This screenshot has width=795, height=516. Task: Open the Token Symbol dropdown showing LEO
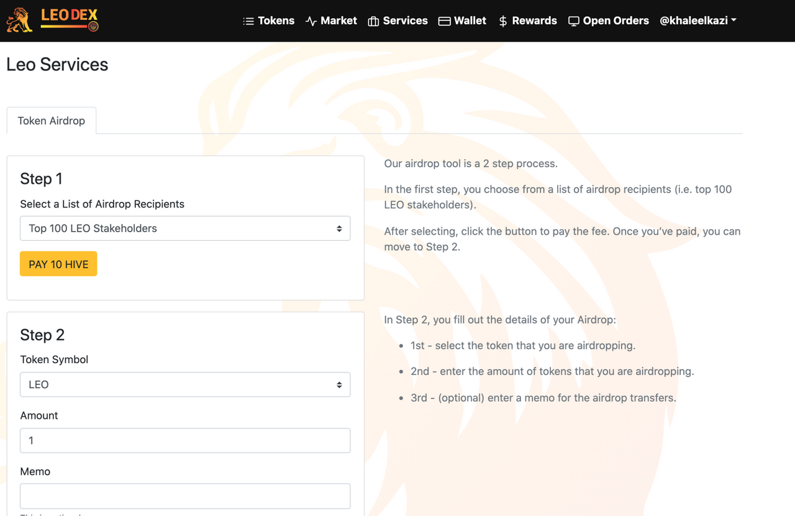tap(184, 384)
